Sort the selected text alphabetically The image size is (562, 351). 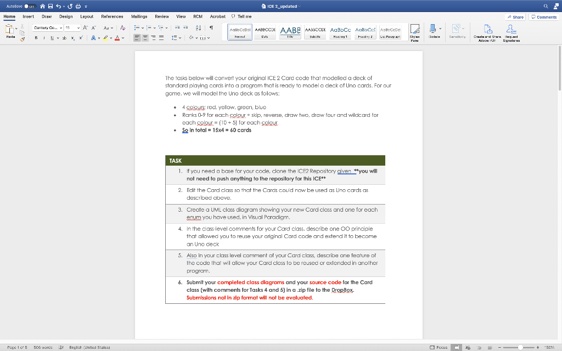coord(198,27)
